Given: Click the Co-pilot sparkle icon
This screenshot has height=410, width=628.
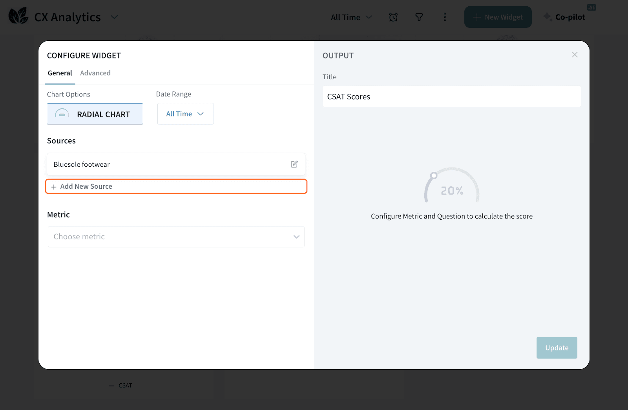Looking at the screenshot, I should [x=548, y=17].
